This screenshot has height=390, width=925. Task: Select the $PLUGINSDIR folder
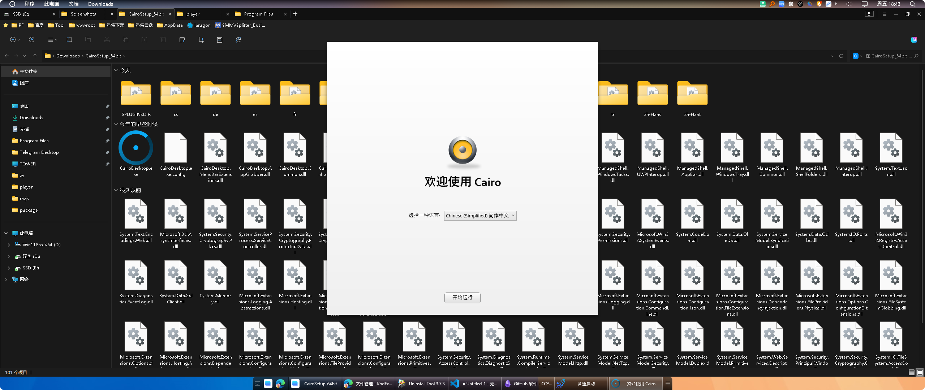point(136,98)
